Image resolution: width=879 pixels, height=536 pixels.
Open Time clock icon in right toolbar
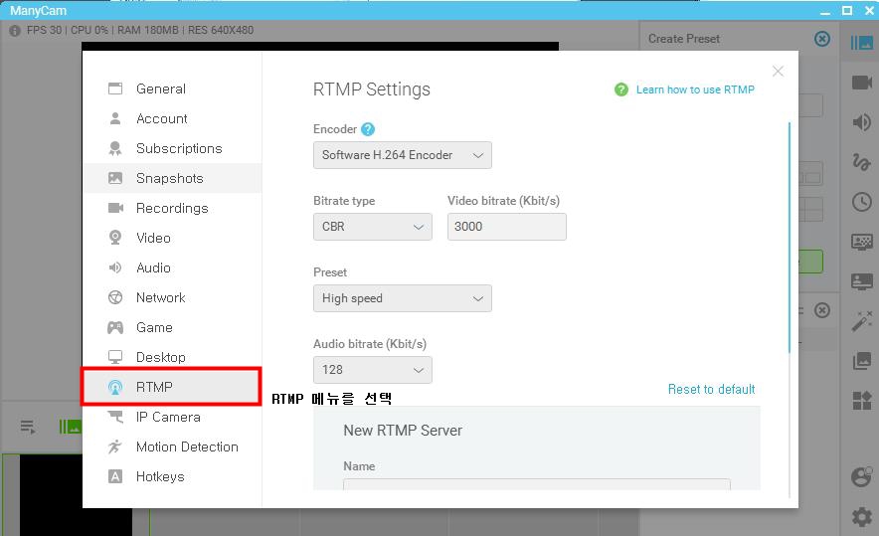tap(862, 202)
